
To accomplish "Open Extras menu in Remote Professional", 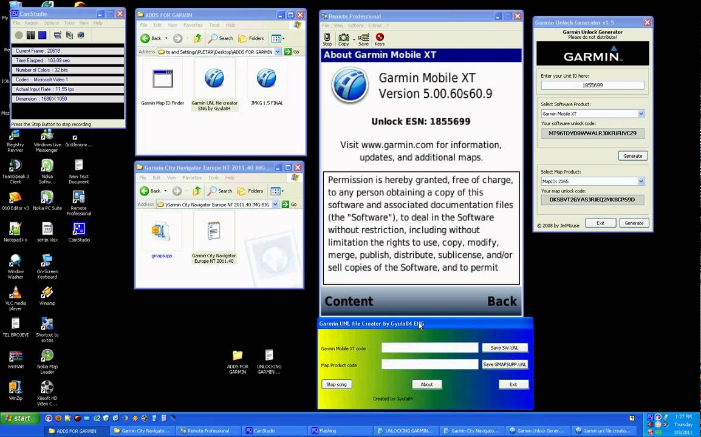I will [375, 25].
